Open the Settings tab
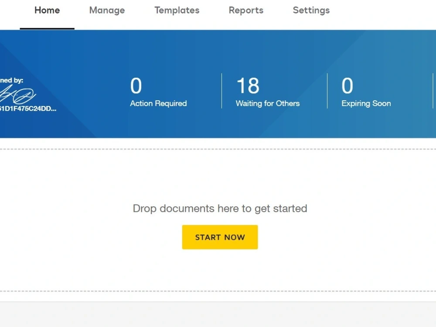 point(311,10)
